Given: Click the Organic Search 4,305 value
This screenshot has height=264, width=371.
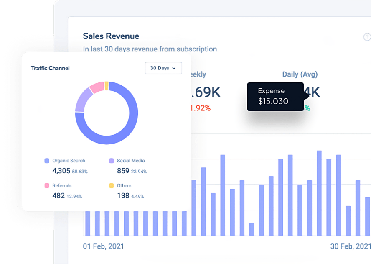Looking at the screenshot, I should [x=61, y=171].
